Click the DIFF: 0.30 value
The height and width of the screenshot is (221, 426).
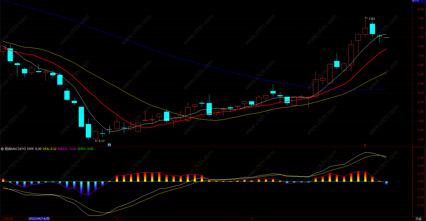(34, 149)
